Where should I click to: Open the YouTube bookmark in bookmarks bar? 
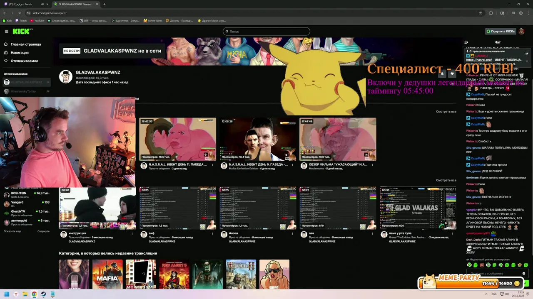click(x=37, y=20)
